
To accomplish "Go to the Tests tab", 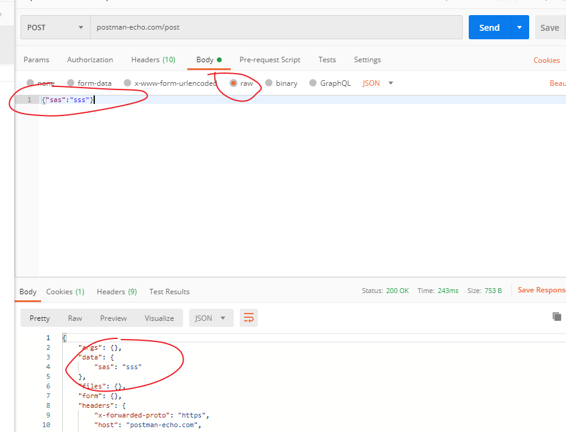I will tap(327, 60).
